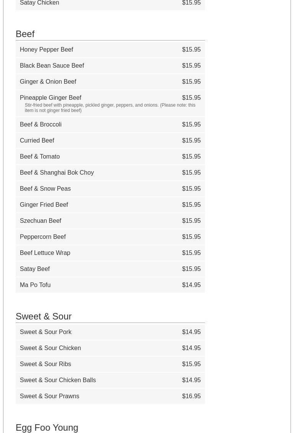
Task: Select Honey Pepper Beef menu item
Action: tap(47, 50)
